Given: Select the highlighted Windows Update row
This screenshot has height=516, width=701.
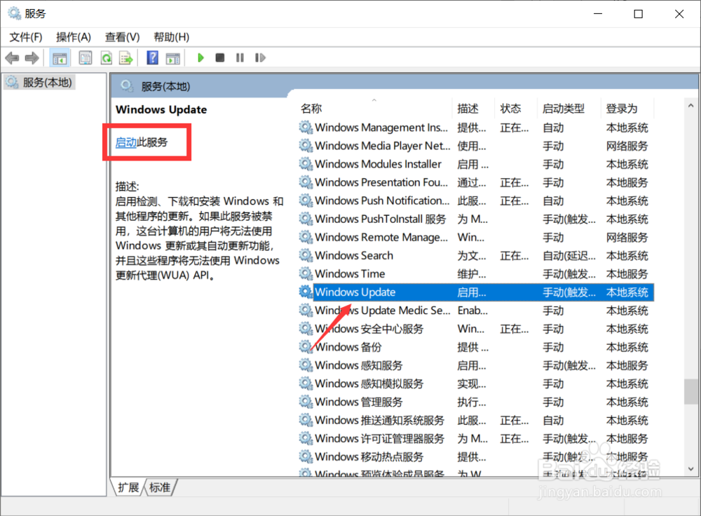Looking at the screenshot, I should tap(476, 292).
